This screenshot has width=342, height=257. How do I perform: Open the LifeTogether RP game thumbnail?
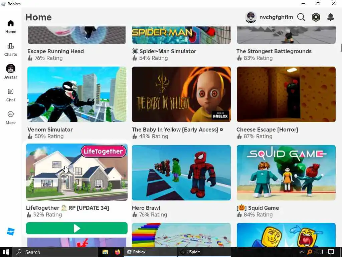(x=77, y=172)
